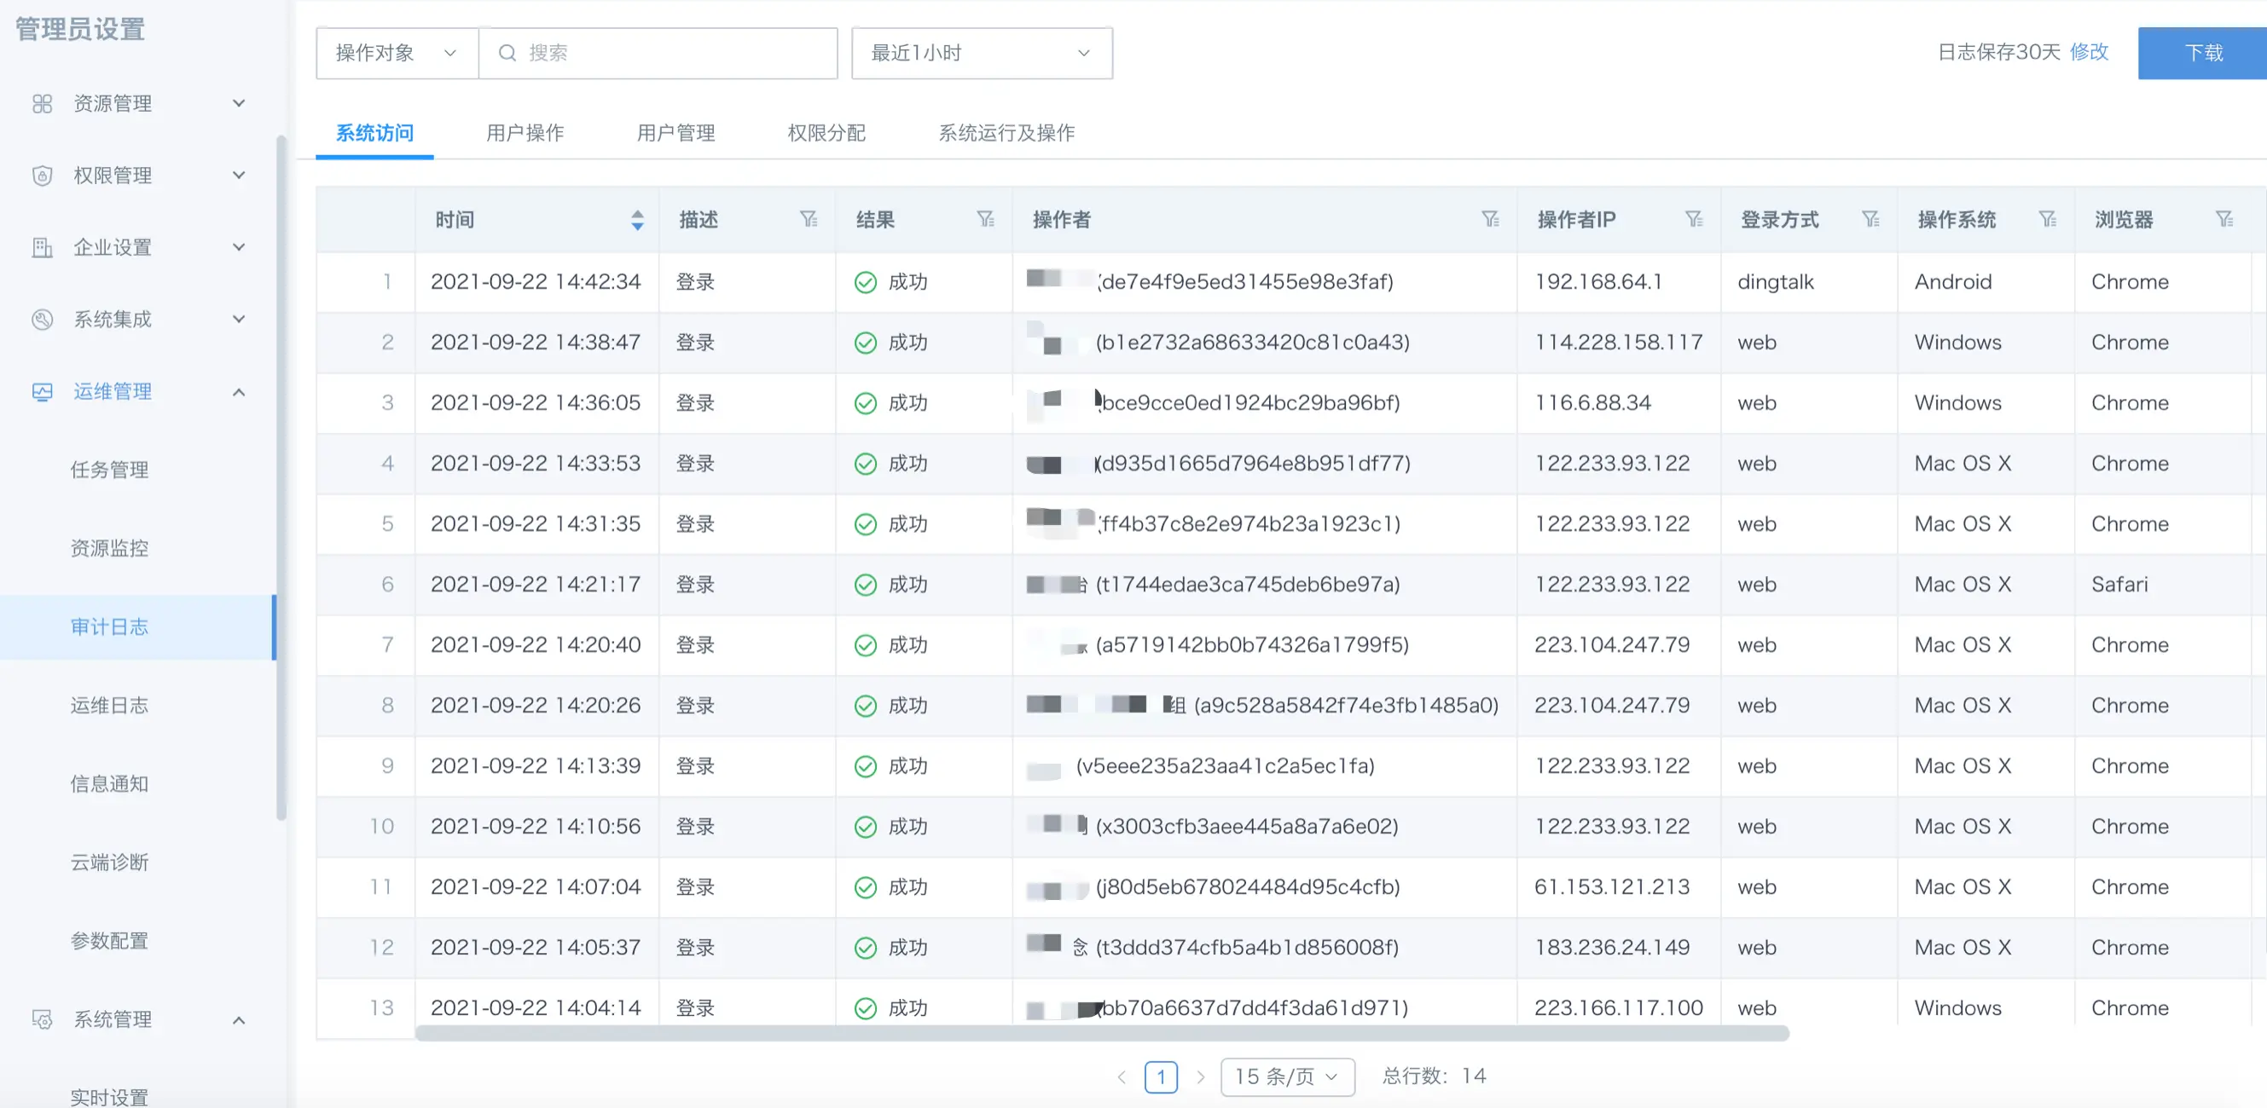Sort by the 时间 column arrows
This screenshot has height=1108, width=2267.
pos(637,220)
